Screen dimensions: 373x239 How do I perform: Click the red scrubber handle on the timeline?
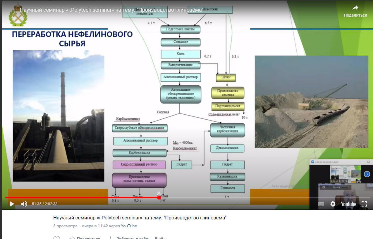(x=159, y=198)
